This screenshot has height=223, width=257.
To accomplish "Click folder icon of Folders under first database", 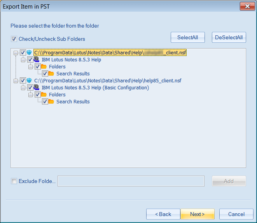I will point(44,67).
